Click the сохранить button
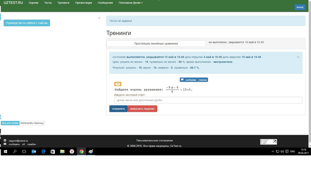Screen dimensions: 311x175 coord(119,109)
